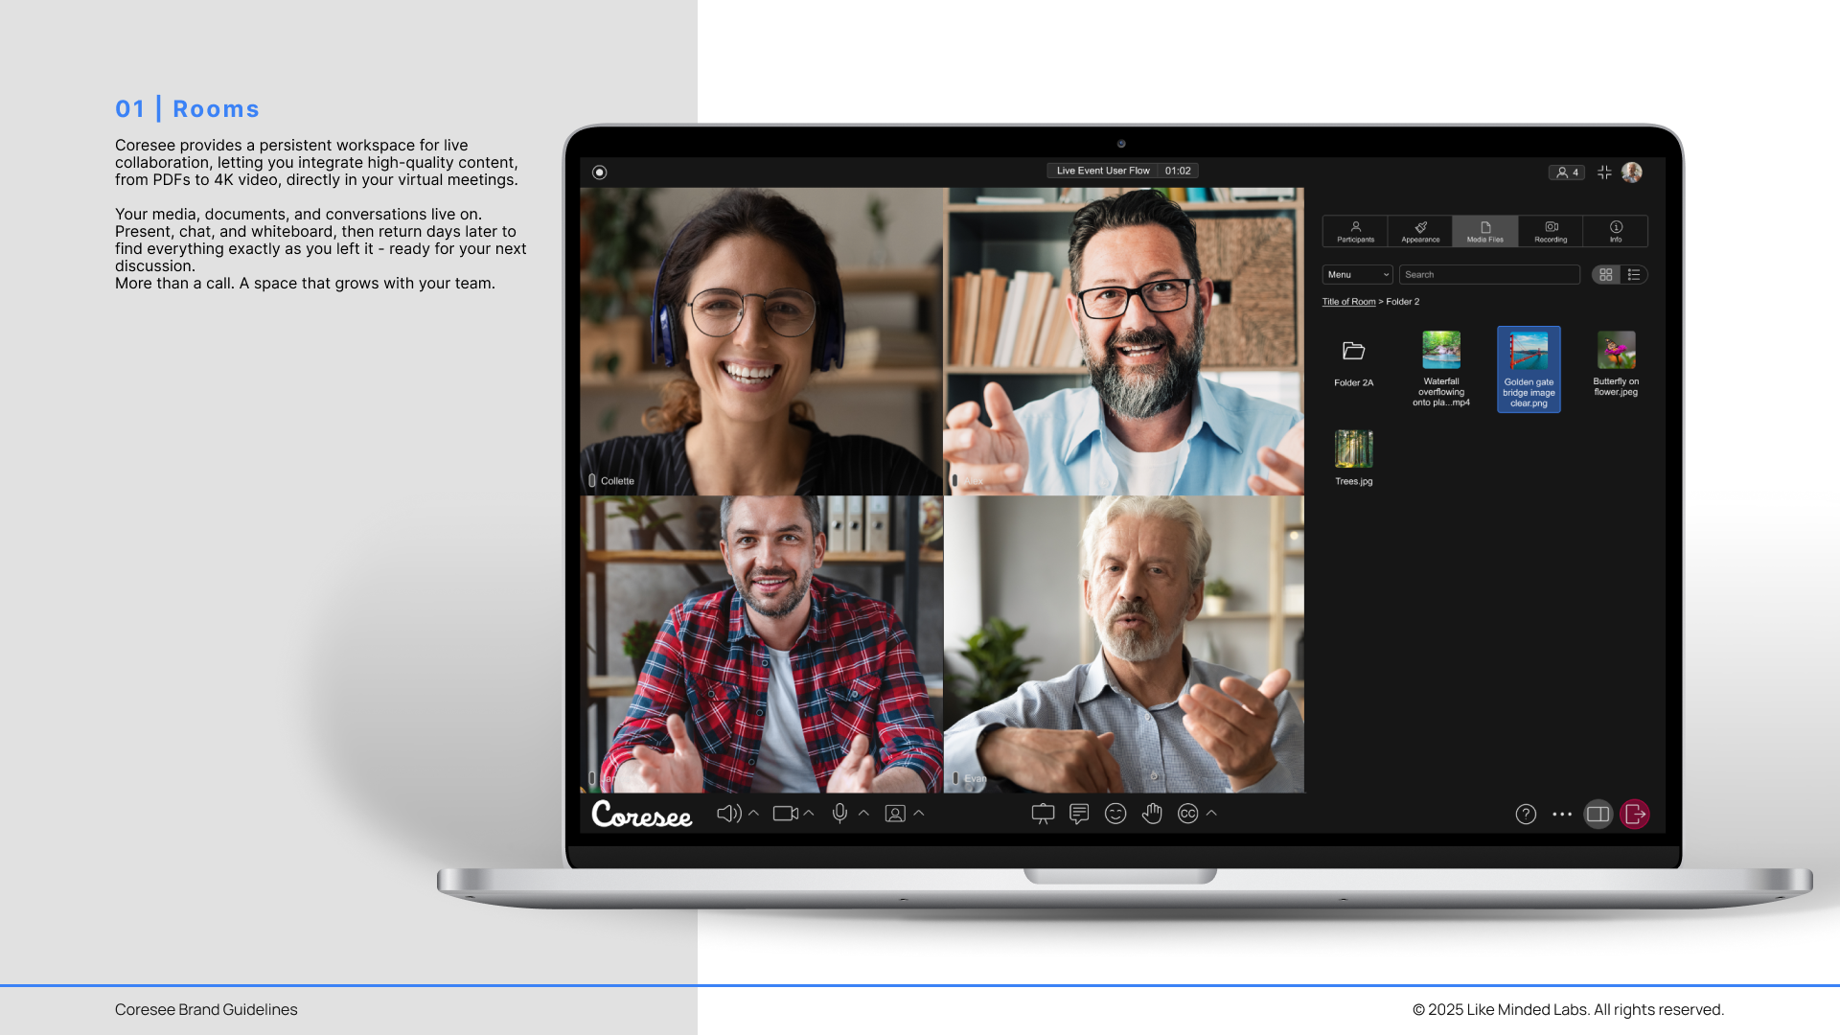Viewport: 1840px width, 1035px height.
Task: Click the emoji reactions icon
Action: [x=1115, y=814]
